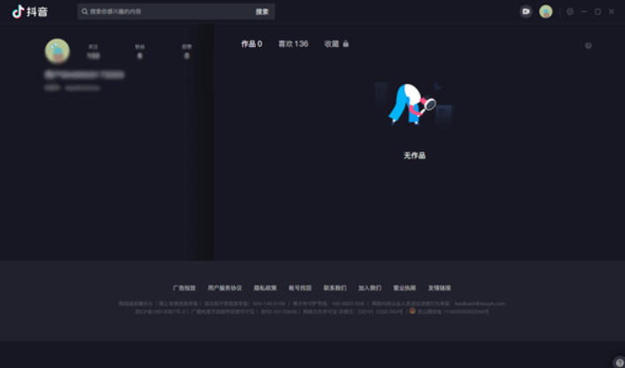625x368 pixels.
Task: Open the 联系我们 footer link
Action: (335, 288)
